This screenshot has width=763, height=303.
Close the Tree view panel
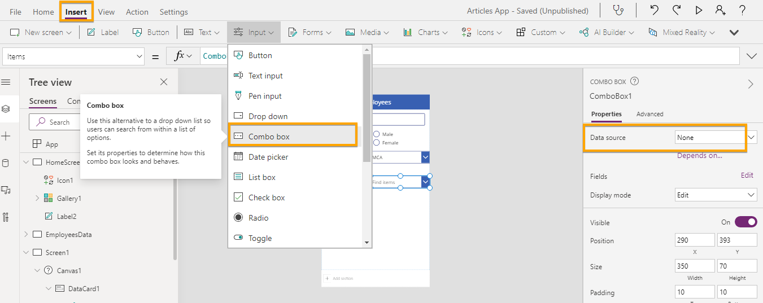pos(164,82)
